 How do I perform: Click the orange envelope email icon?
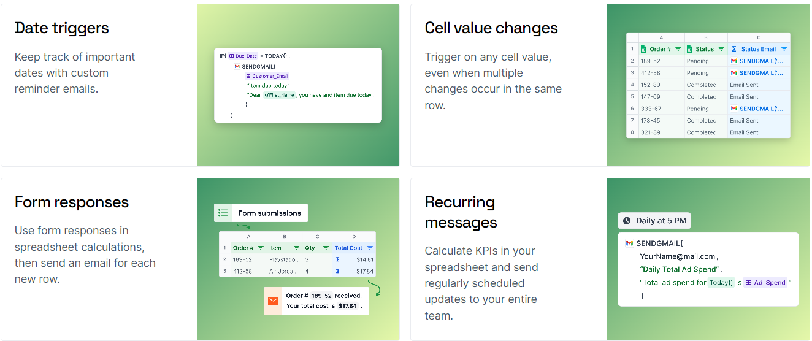coord(273,301)
